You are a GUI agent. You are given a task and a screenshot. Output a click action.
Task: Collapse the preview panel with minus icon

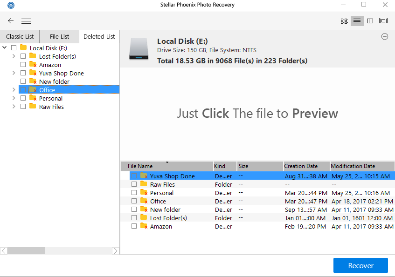[x=385, y=36]
